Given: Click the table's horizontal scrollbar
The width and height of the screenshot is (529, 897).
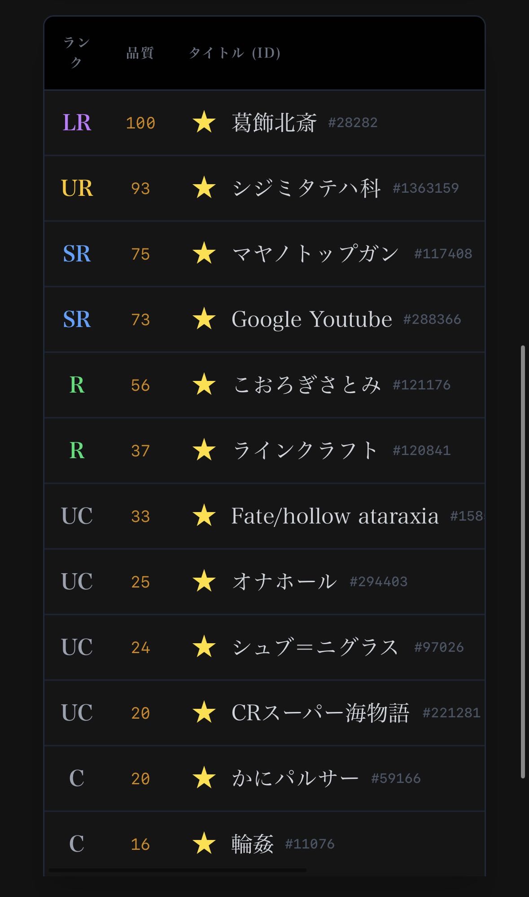Looking at the screenshot, I should 177,870.
